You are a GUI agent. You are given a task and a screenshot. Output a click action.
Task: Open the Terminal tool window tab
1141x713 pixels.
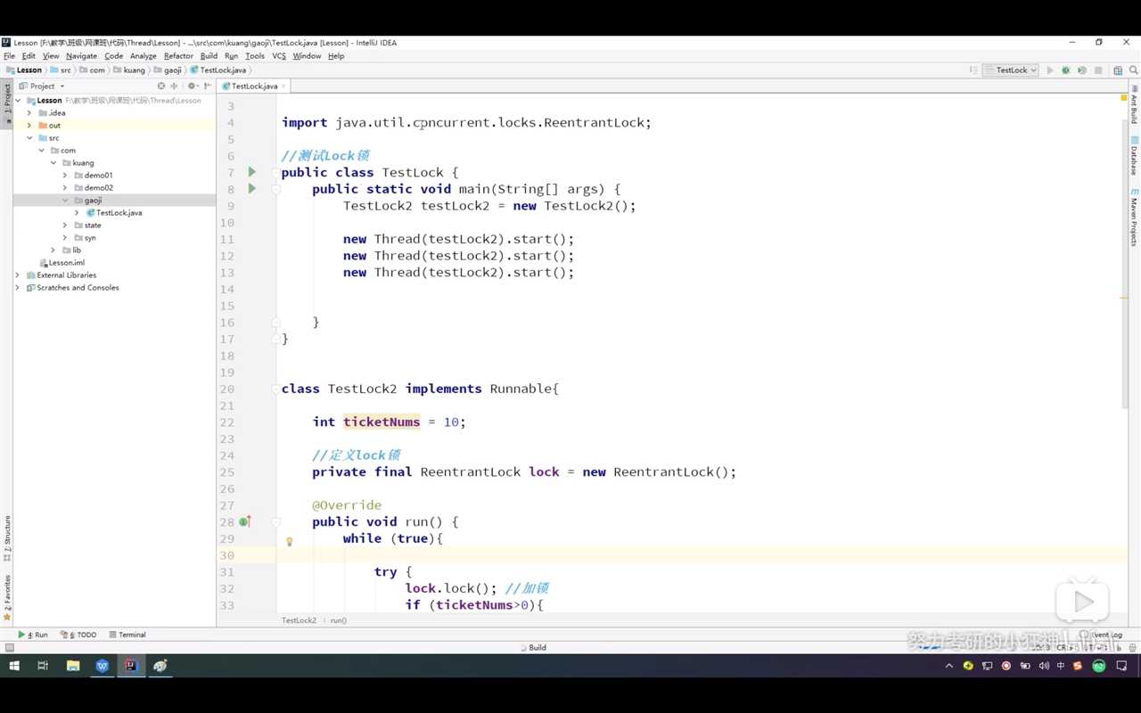[x=127, y=635]
